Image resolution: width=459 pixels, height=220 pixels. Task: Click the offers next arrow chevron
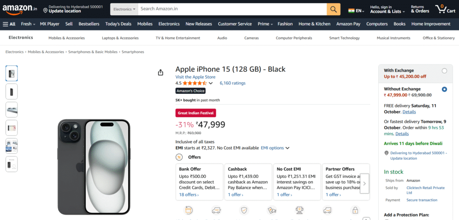pos(364,183)
